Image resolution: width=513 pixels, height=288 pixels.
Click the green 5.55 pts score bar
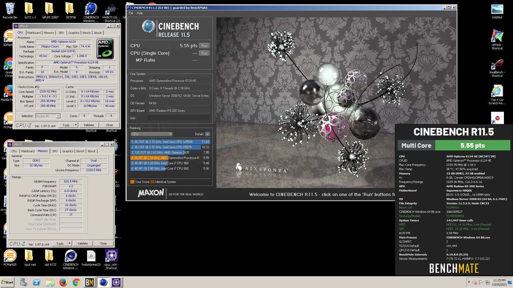point(473,146)
